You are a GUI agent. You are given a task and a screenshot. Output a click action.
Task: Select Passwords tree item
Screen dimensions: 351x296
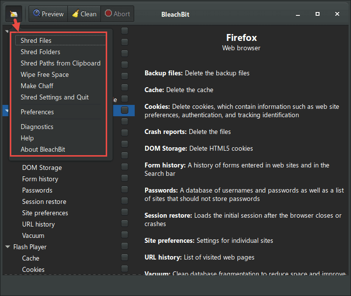pos(37,191)
